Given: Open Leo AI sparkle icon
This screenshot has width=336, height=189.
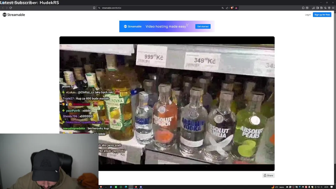Looking at the screenshot, I should tap(325, 8).
